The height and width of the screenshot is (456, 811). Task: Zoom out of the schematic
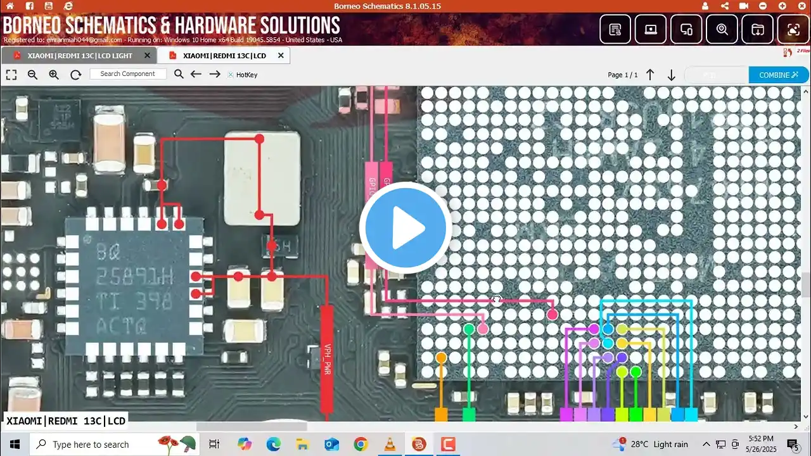[32, 75]
